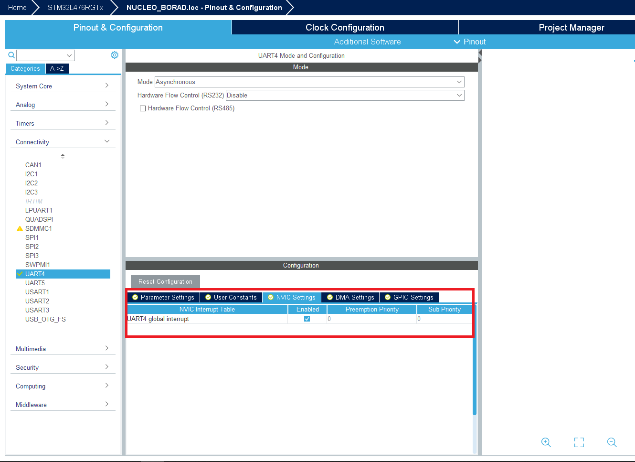Zoom out of the pinout view
This screenshot has height=462, width=635.
pos(612,442)
